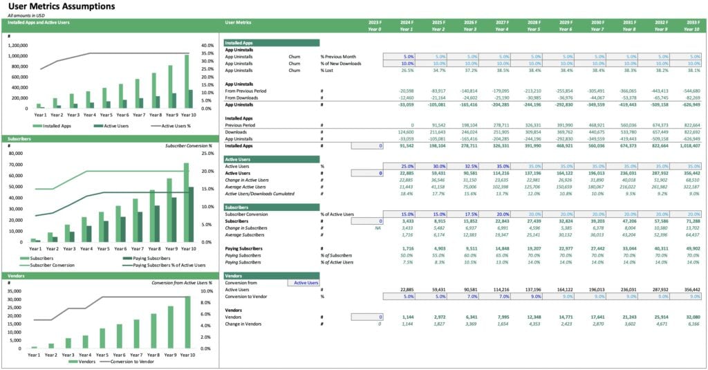Click Subscribers 2033 value 71,288

(693, 221)
